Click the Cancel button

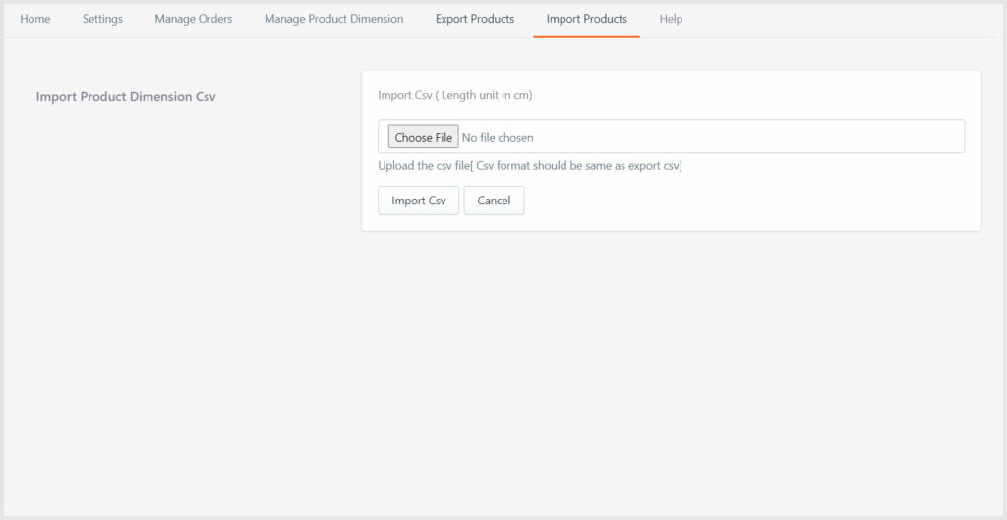coord(494,201)
